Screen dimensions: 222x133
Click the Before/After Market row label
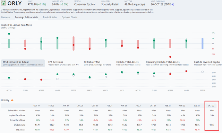pyautogui.click(x=16, y=111)
